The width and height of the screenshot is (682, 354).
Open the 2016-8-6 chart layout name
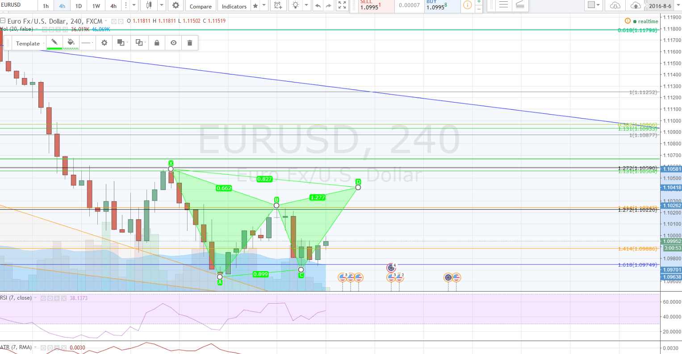tap(660, 6)
